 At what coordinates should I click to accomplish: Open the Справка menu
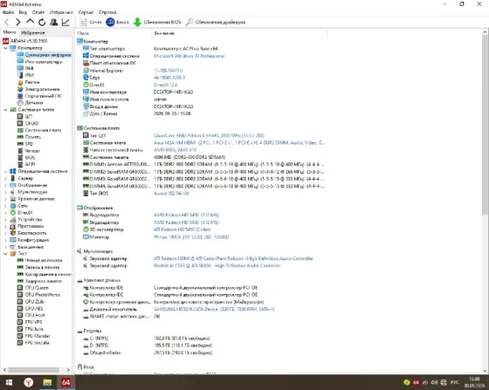(x=107, y=12)
